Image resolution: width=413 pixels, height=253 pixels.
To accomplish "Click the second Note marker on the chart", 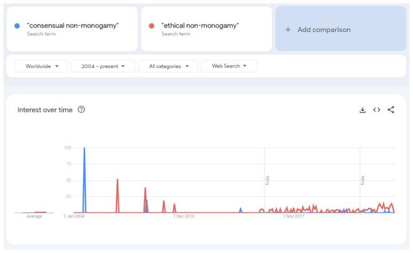I will [x=363, y=180].
